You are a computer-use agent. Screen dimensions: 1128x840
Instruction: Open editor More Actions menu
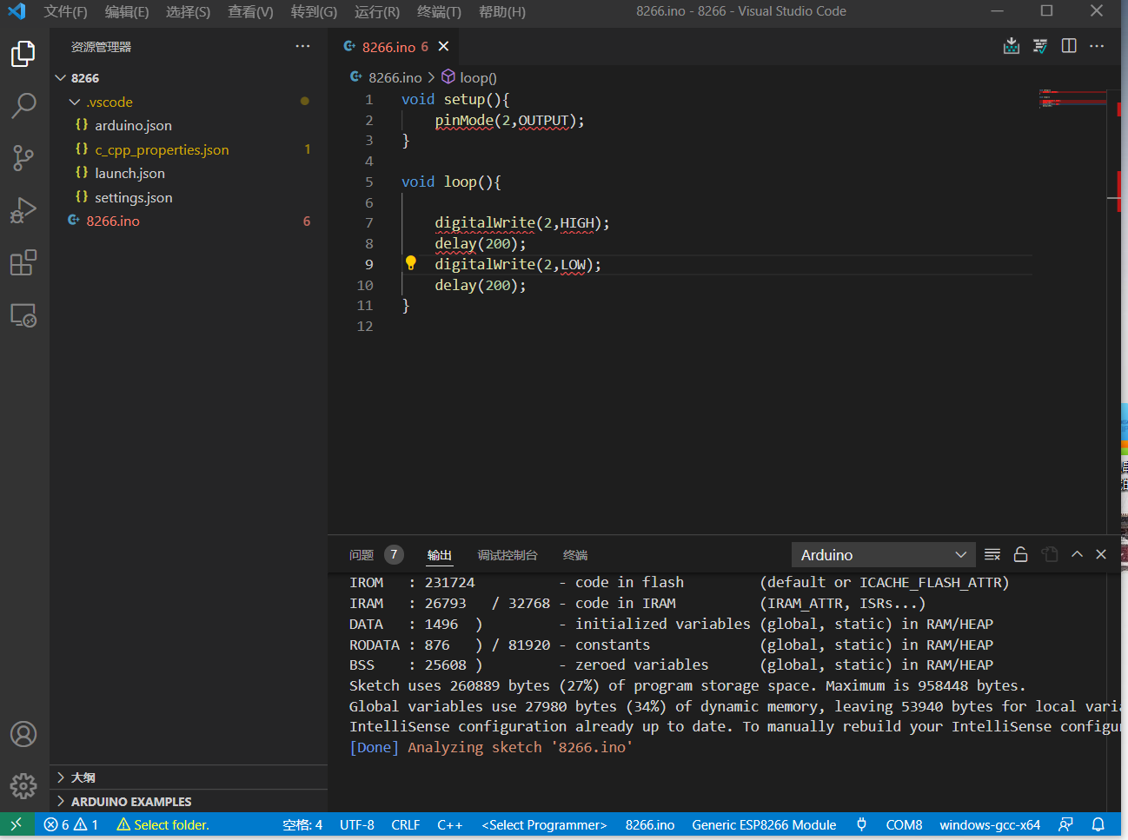(x=1097, y=46)
